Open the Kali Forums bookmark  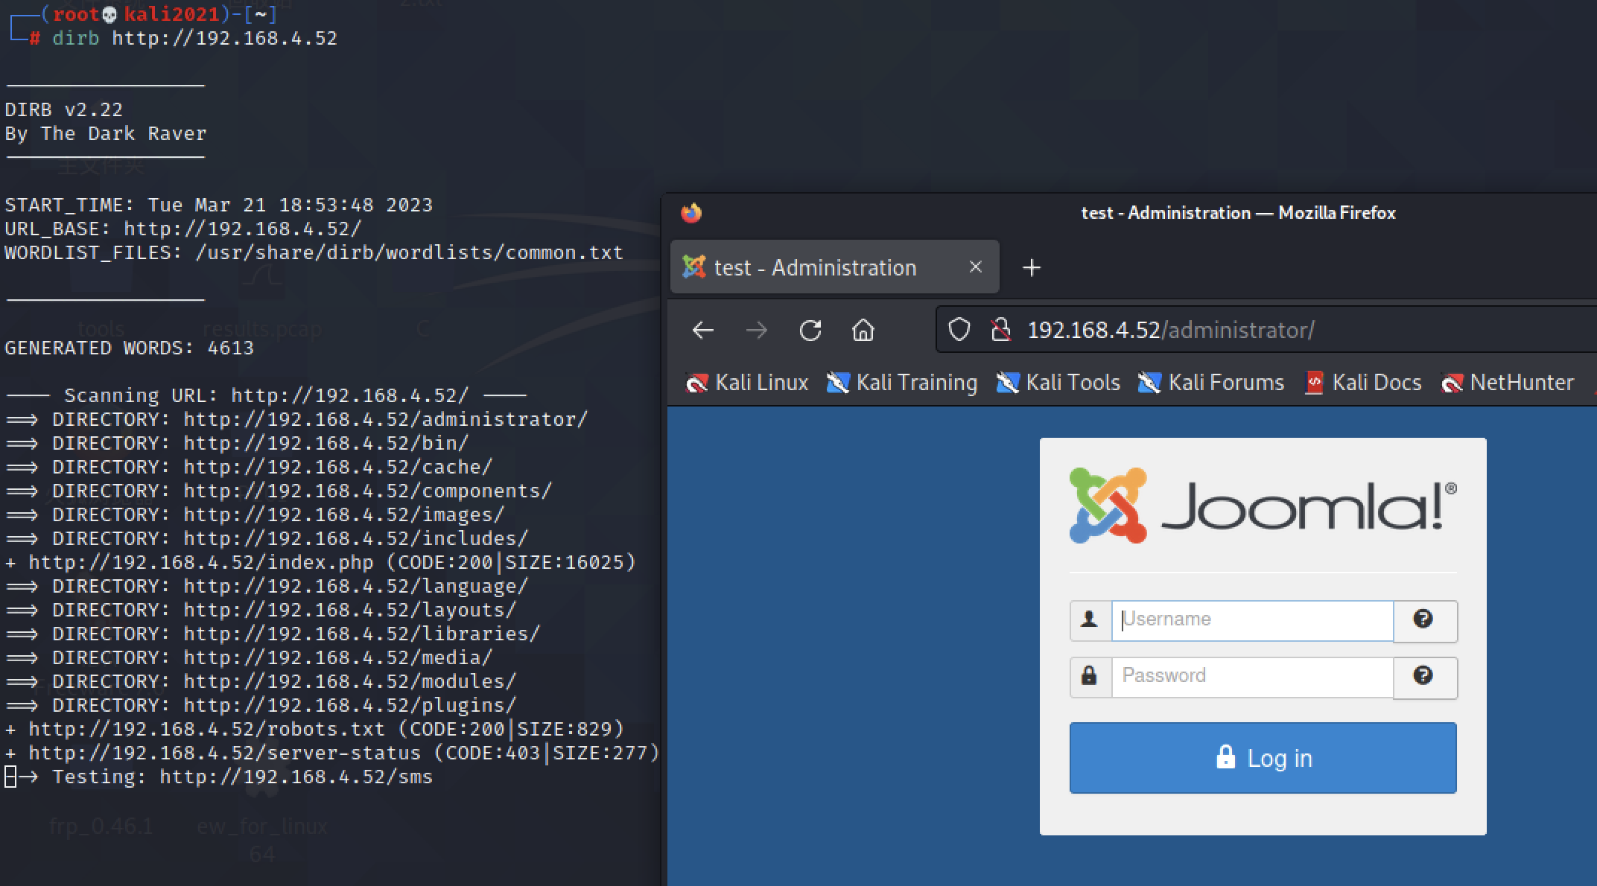[1211, 383]
